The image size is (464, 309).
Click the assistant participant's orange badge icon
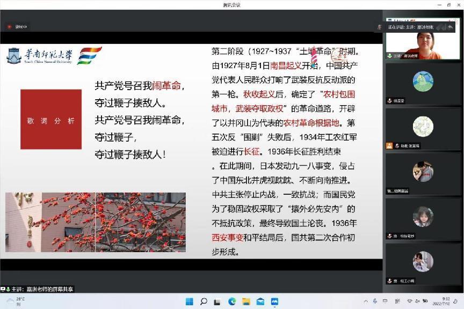tap(389, 145)
